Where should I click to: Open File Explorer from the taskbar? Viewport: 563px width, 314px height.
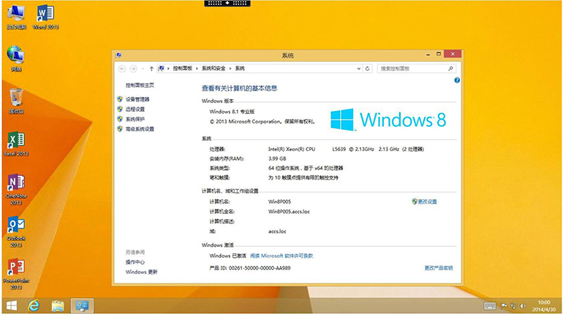58,306
